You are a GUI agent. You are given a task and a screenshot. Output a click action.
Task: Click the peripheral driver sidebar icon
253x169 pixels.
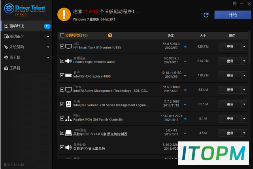click(6, 47)
